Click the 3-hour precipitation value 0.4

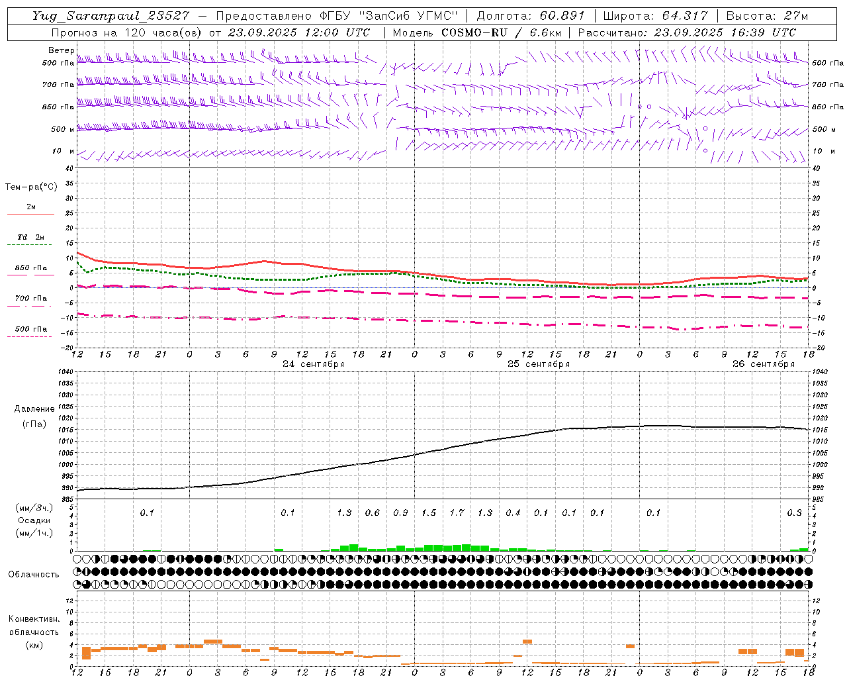(x=513, y=512)
